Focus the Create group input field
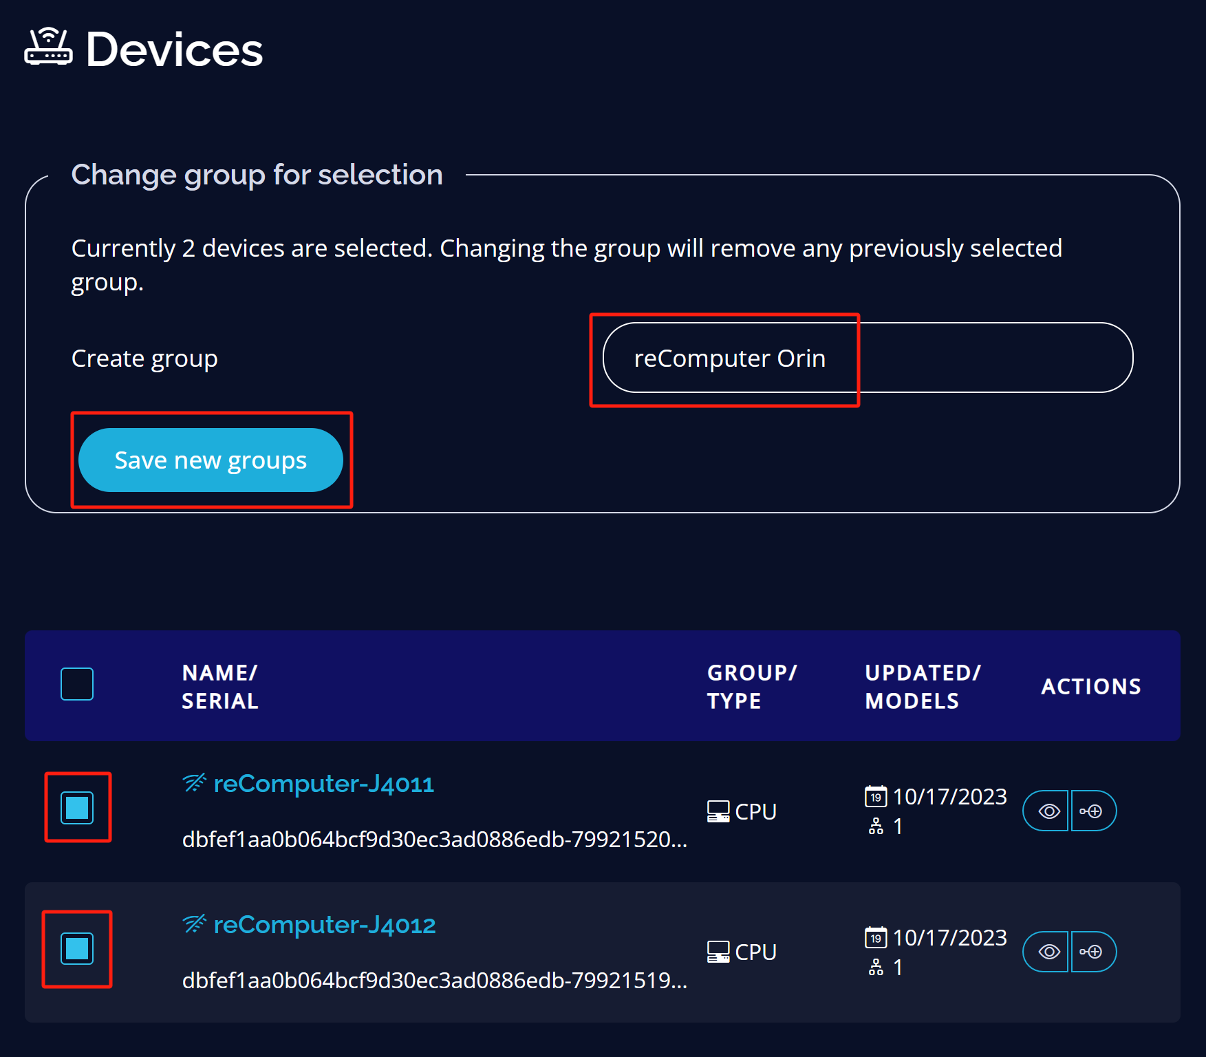1206x1057 pixels. tap(868, 358)
